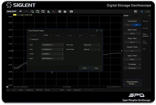Click the floppy disk save icon
Viewport: 156px width, 105px height.
[x=60, y=11]
